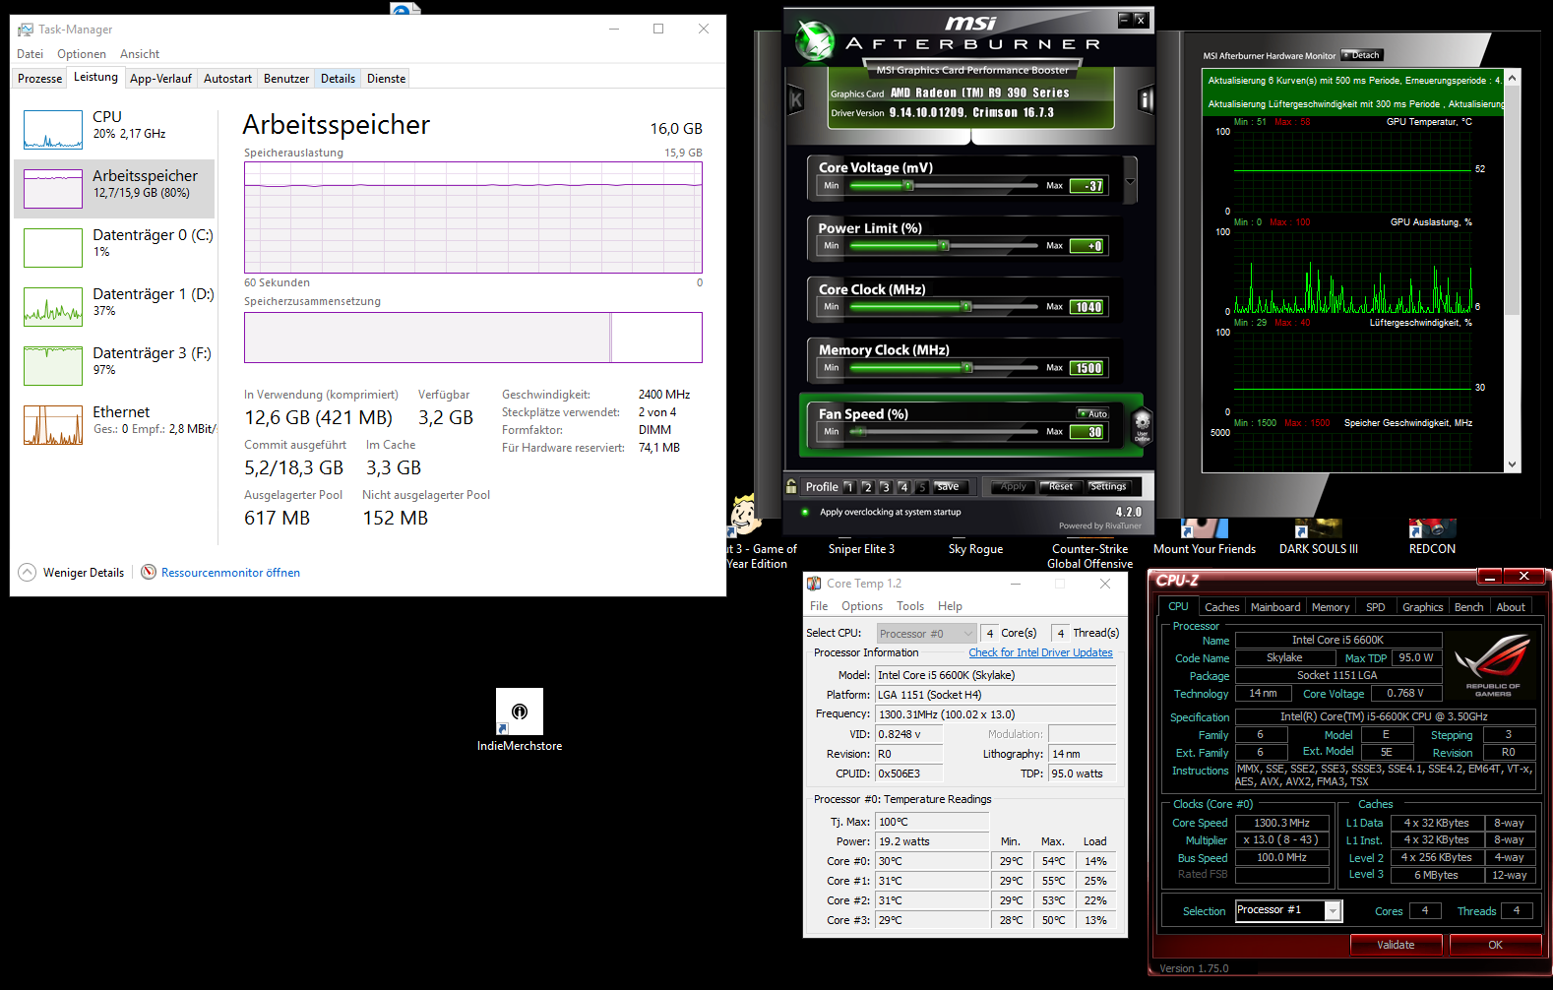The height and width of the screenshot is (990, 1553).
Task: Switch to the Autostart tab
Action: click(227, 79)
